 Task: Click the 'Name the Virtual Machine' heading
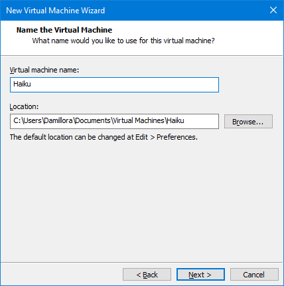pyautogui.click(x=64, y=30)
